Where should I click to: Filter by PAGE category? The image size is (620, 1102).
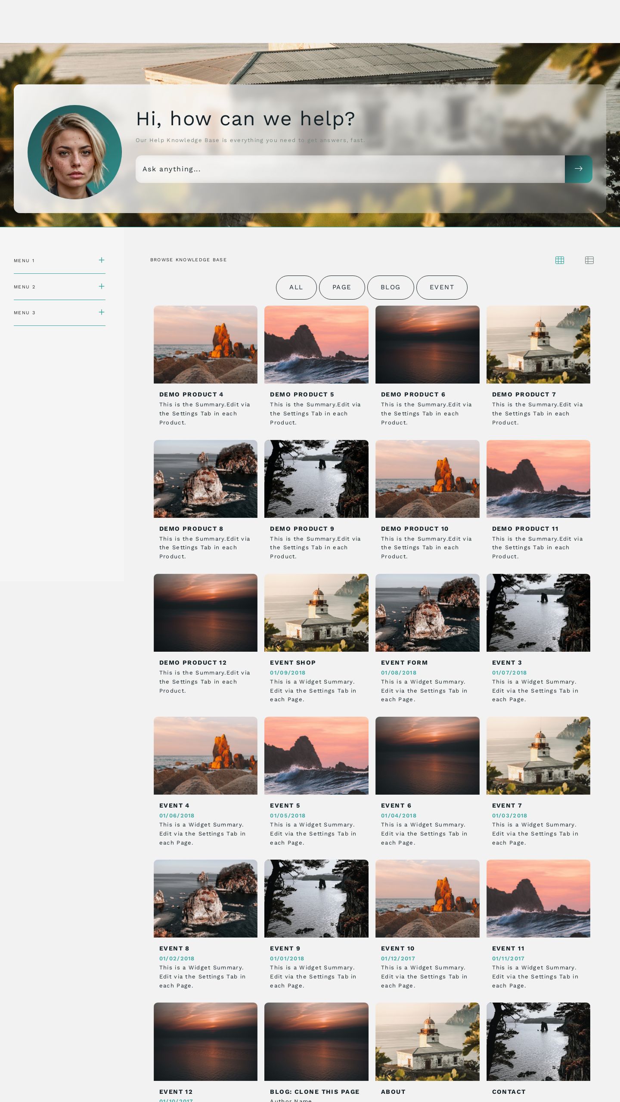[341, 287]
